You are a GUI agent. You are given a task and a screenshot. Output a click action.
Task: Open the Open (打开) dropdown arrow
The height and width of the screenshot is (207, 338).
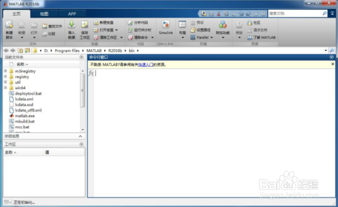[x=34, y=38]
